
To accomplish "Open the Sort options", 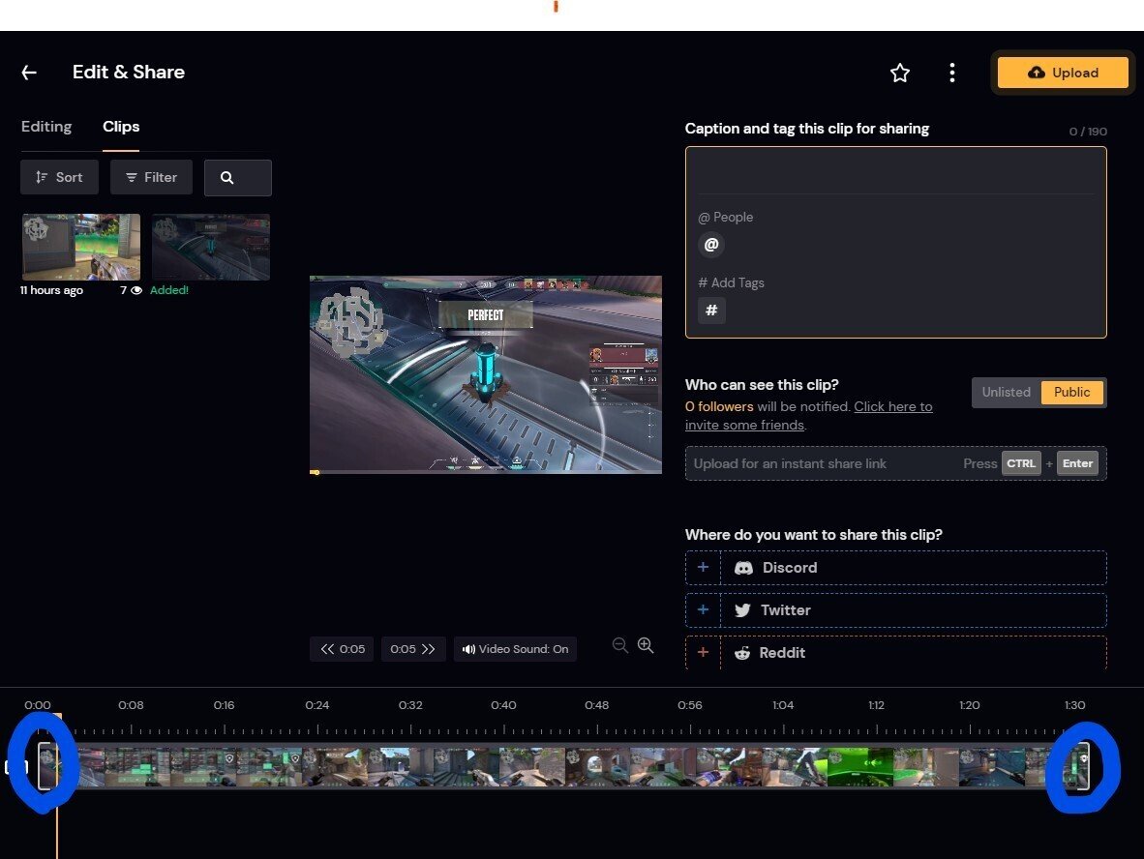I will pyautogui.click(x=59, y=177).
